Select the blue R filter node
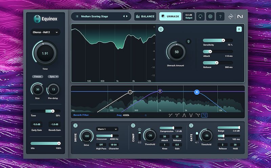This screenshot has width=271, height=168. pos(197,92)
